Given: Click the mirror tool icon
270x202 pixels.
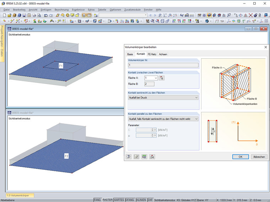Looking at the screenshot, I should pos(245,16).
